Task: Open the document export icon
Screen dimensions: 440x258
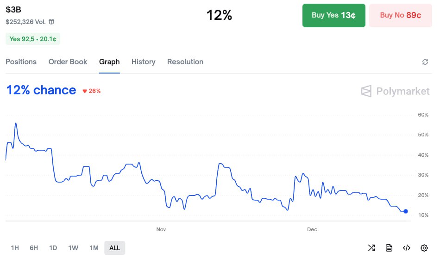Action: coord(389,248)
